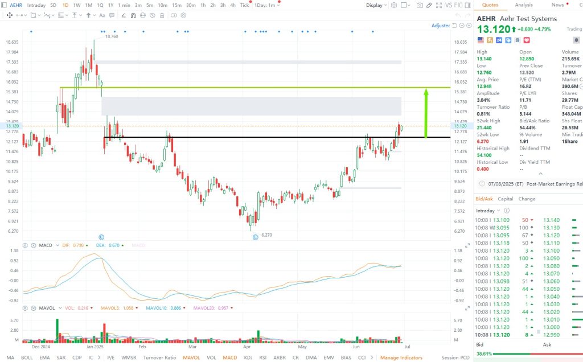Image resolution: width=583 pixels, height=362 pixels.
Task: Select the Capital tab
Action: pos(506,199)
